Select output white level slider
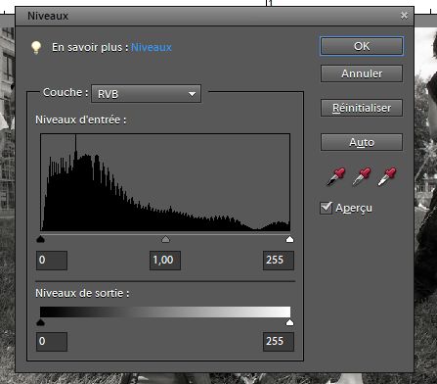This screenshot has height=384, width=437. point(289,322)
